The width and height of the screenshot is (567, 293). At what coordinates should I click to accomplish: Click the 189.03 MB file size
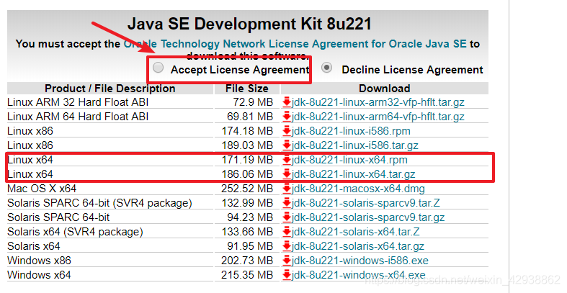247,145
